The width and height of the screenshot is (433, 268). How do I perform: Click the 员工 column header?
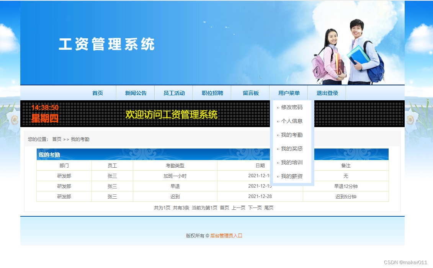coord(112,165)
